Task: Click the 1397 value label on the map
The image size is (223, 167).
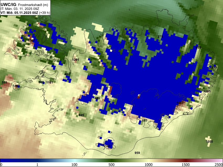Action: (x=31, y=41)
